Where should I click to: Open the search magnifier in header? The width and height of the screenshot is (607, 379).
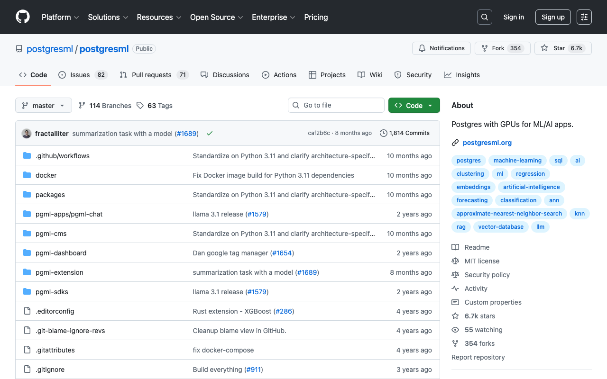pyautogui.click(x=485, y=17)
